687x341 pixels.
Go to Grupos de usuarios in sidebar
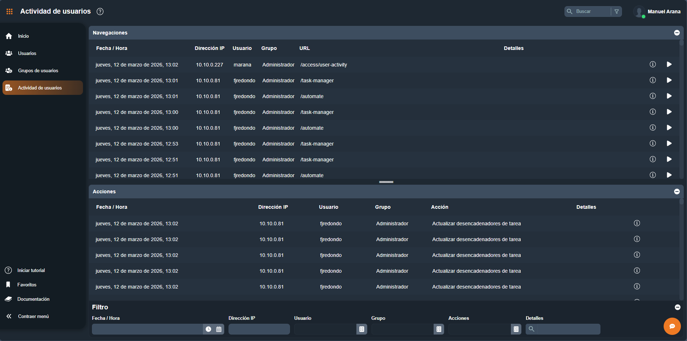coord(38,70)
